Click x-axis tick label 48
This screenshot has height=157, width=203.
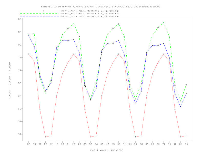[119, 144]
